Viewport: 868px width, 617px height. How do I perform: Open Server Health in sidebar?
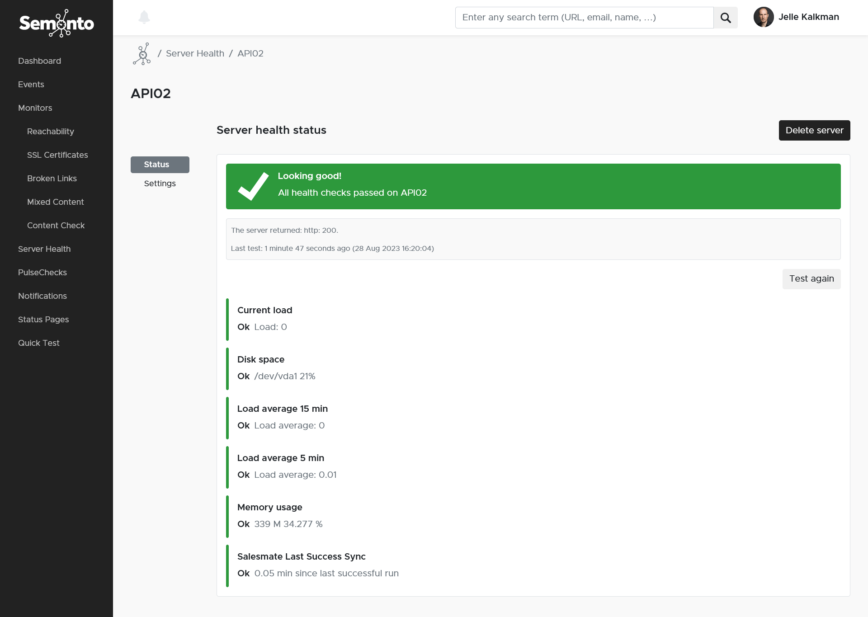[x=44, y=249]
